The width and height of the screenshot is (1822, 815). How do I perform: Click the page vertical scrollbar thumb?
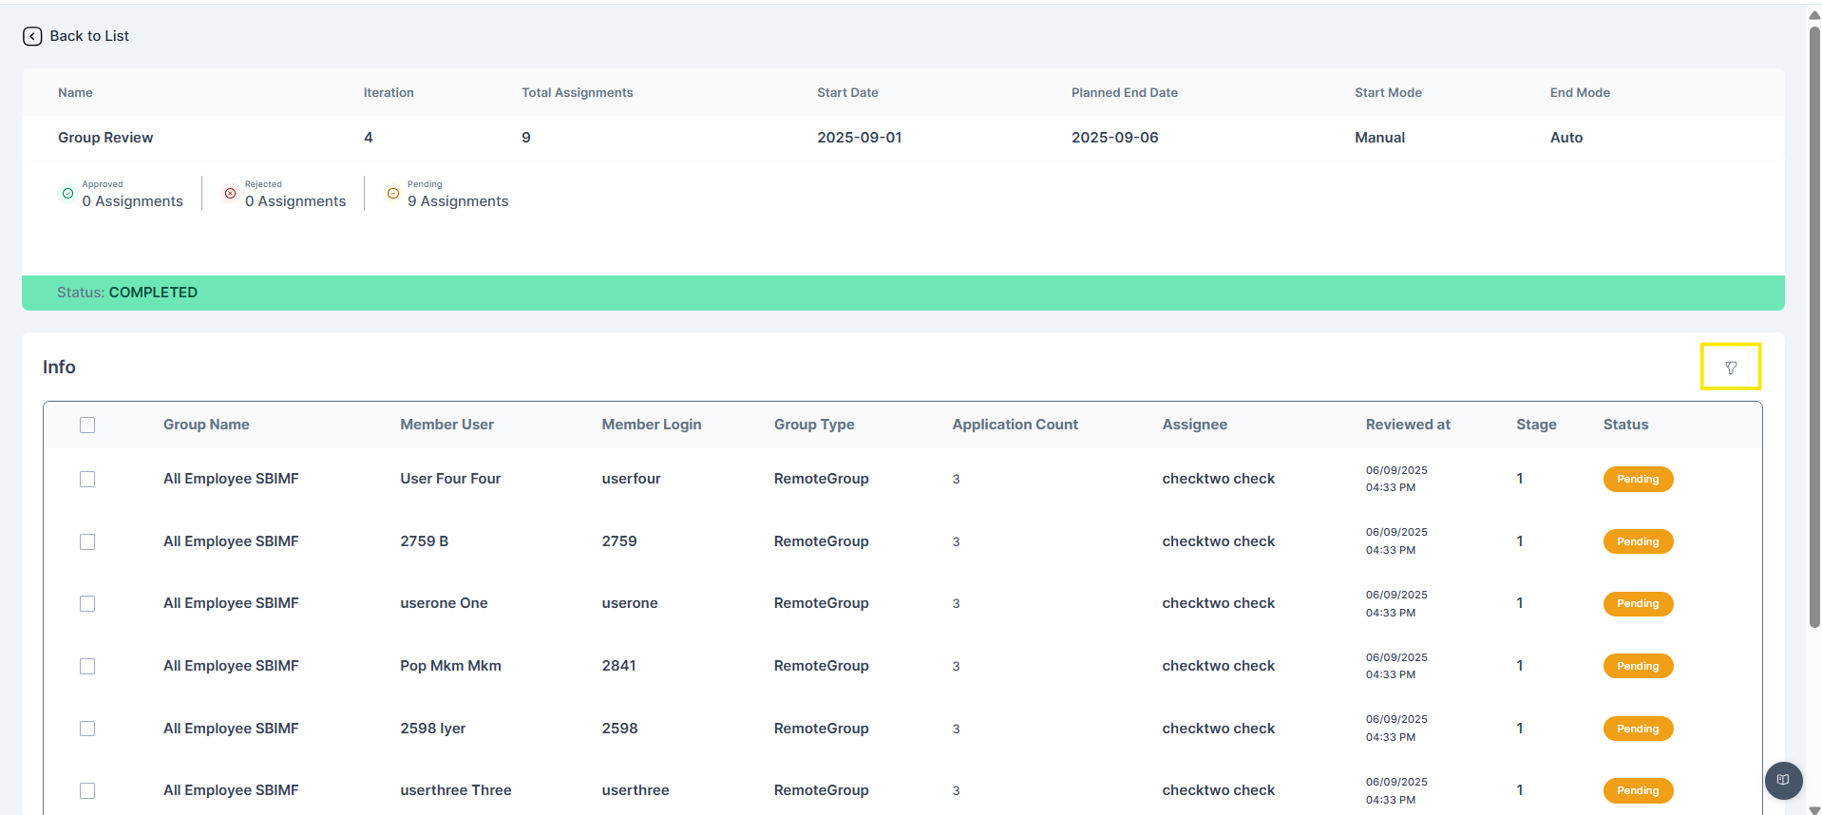[1814, 327]
